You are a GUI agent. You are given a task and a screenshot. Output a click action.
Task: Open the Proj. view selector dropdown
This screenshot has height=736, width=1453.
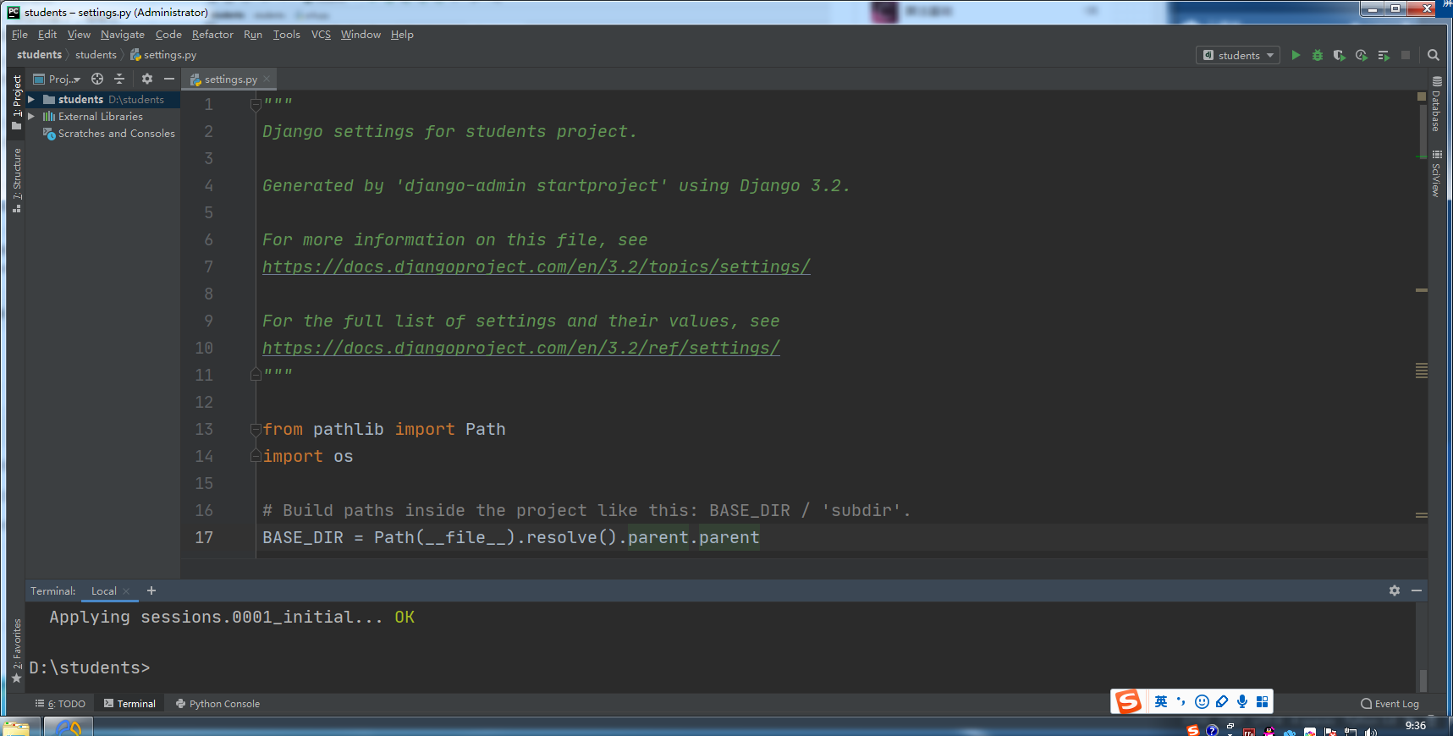point(57,79)
